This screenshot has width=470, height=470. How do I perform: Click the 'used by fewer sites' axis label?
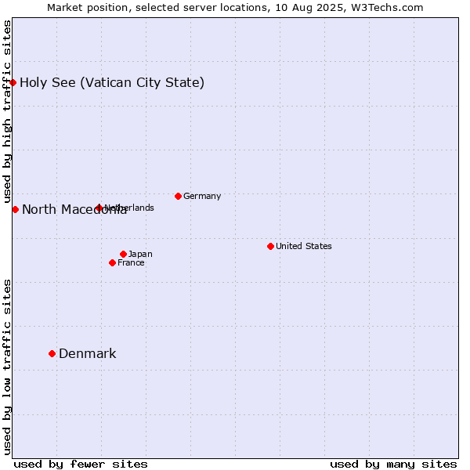(x=81, y=465)
